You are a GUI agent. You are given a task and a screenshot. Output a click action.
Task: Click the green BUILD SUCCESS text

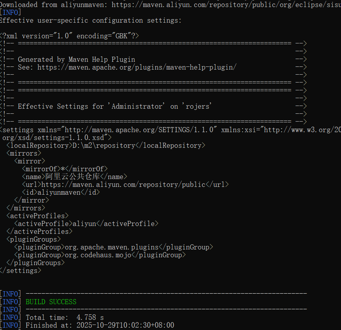(x=51, y=302)
